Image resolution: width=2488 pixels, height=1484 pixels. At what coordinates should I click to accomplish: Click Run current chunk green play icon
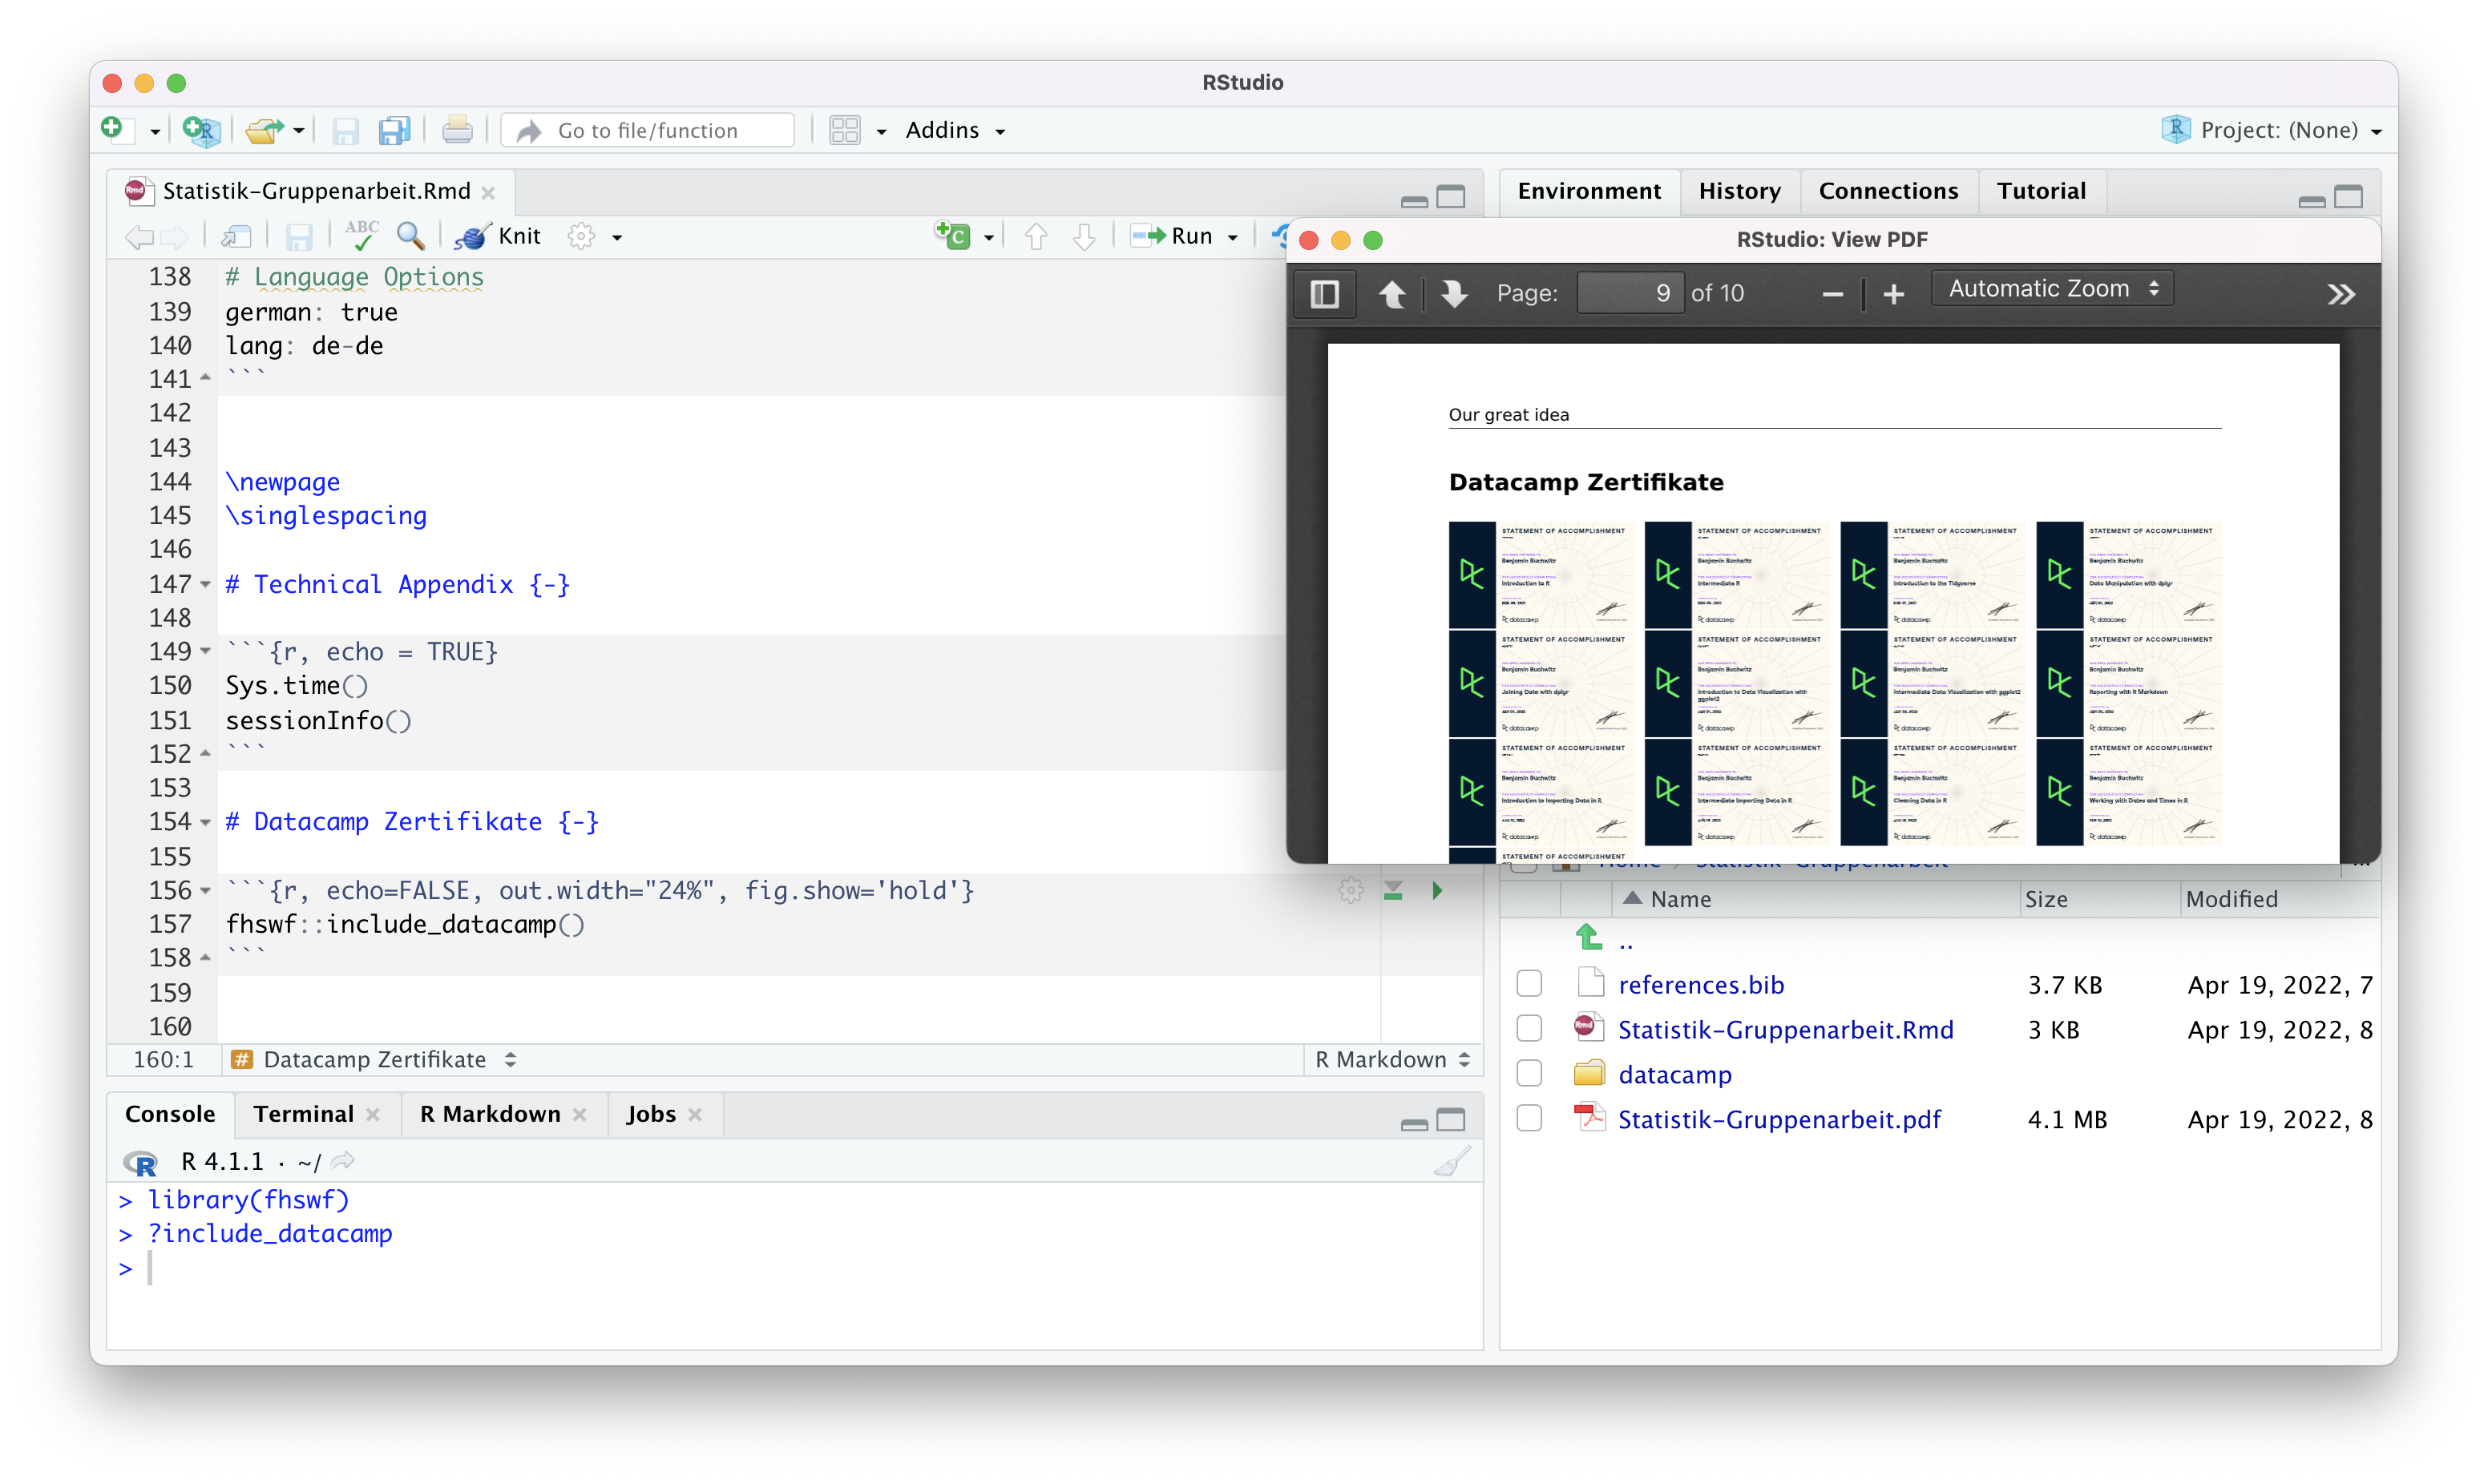[x=1437, y=890]
